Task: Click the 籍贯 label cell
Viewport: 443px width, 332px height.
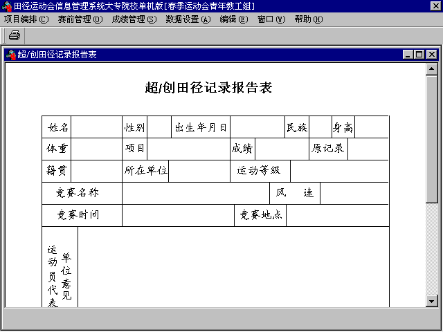Action: (57, 171)
